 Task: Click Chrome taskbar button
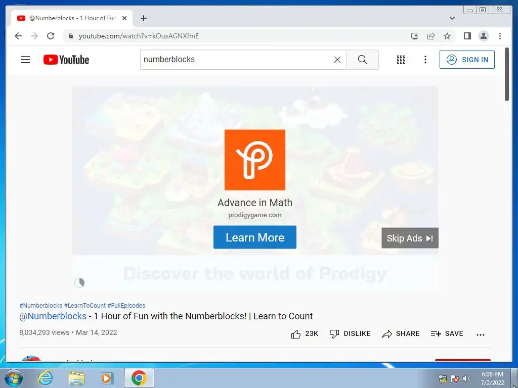139,378
